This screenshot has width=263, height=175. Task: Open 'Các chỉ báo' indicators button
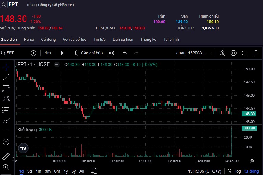coord(88,53)
